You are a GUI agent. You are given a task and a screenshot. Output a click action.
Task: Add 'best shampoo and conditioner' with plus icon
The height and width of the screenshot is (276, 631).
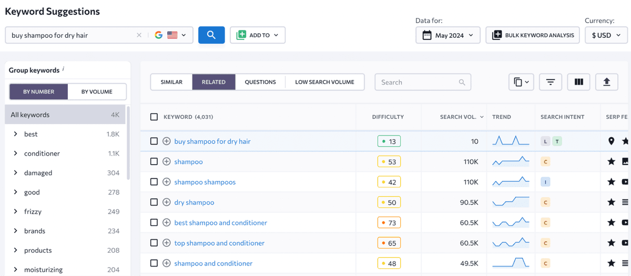167,222
